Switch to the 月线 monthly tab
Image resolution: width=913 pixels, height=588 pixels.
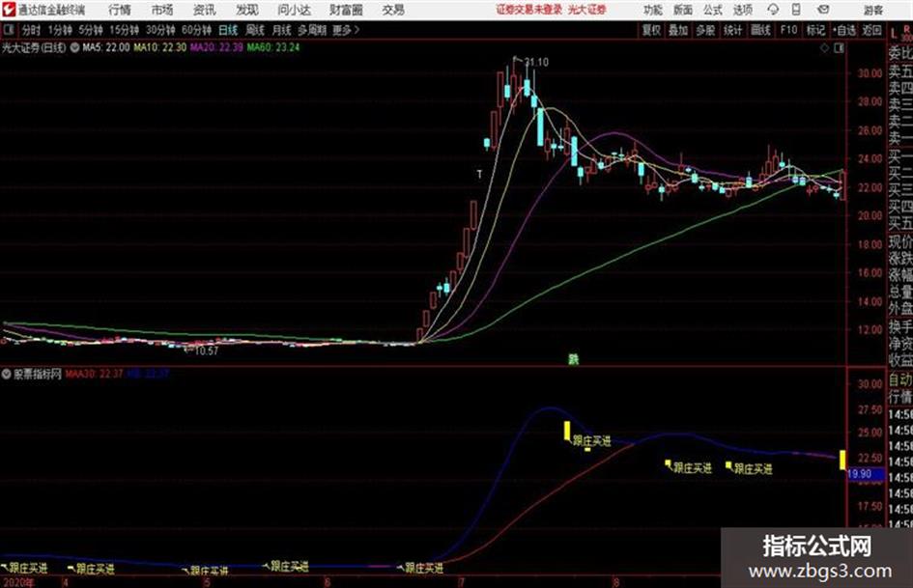[x=282, y=30]
